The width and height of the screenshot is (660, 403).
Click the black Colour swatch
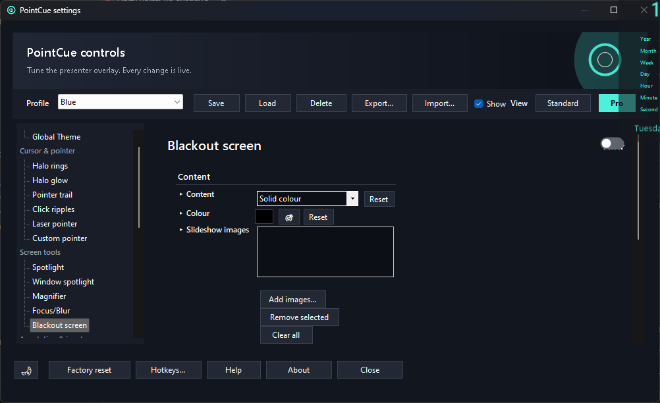tap(264, 217)
